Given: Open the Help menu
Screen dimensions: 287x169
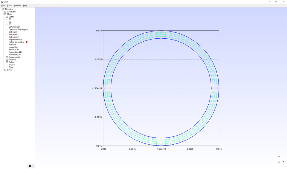Looking at the screenshot, I should (25, 5).
